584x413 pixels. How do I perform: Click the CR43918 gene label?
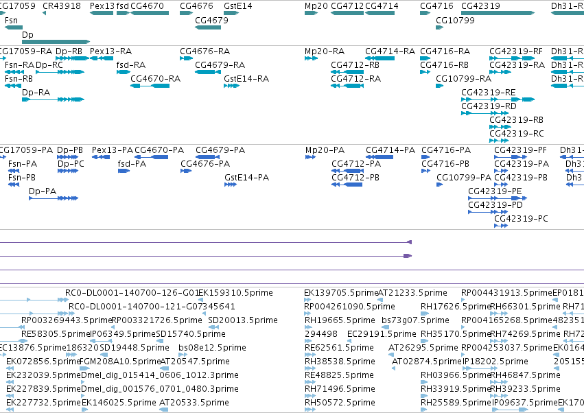(62, 6)
